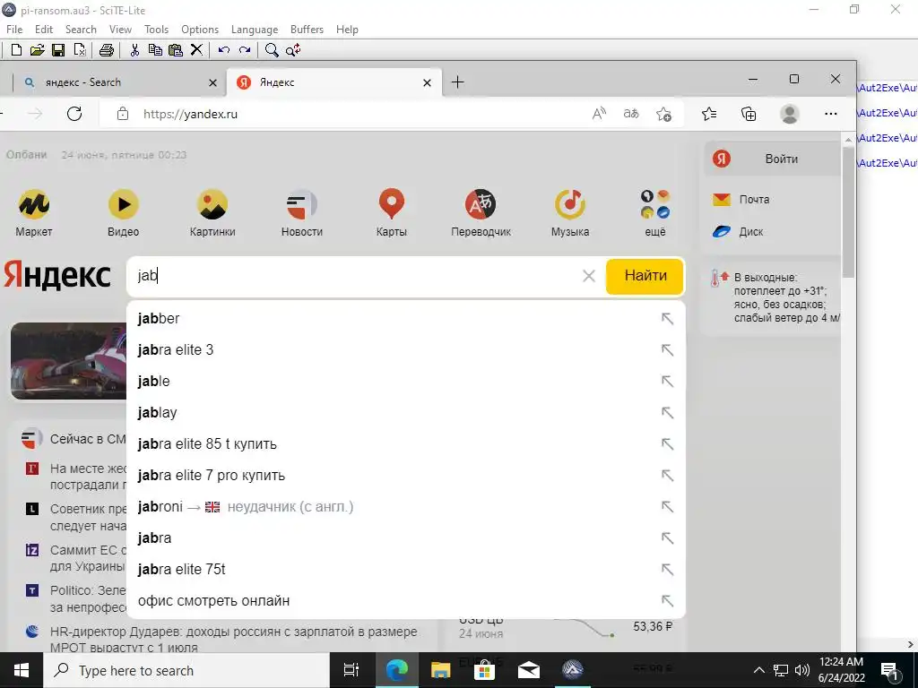Click the Find magnifier icon in SciTE toolbar
This screenshot has height=688, width=918.
pyautogui.click(x=272, y=50)
